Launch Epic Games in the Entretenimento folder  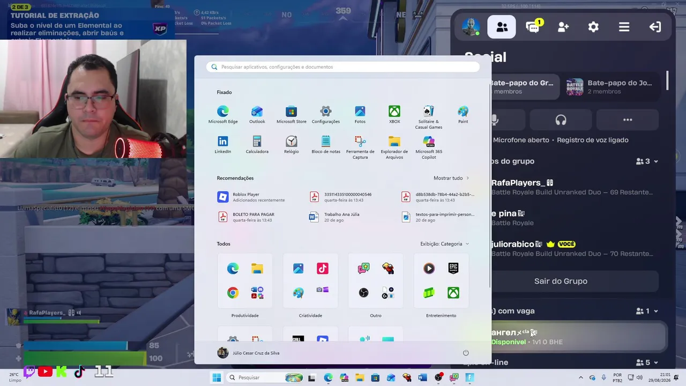pyautogui.click(x=453, y=268)
